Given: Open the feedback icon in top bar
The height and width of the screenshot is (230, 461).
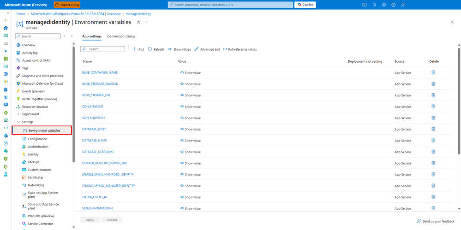Looking at the screenshot, I should [403, 5].
